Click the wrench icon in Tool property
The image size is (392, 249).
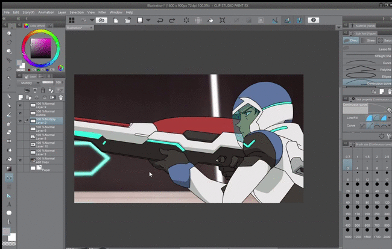pos(389,136)
